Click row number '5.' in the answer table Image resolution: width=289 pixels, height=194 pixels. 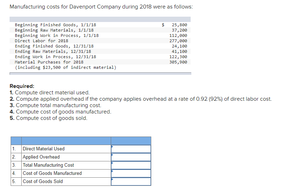coord(14,181)
